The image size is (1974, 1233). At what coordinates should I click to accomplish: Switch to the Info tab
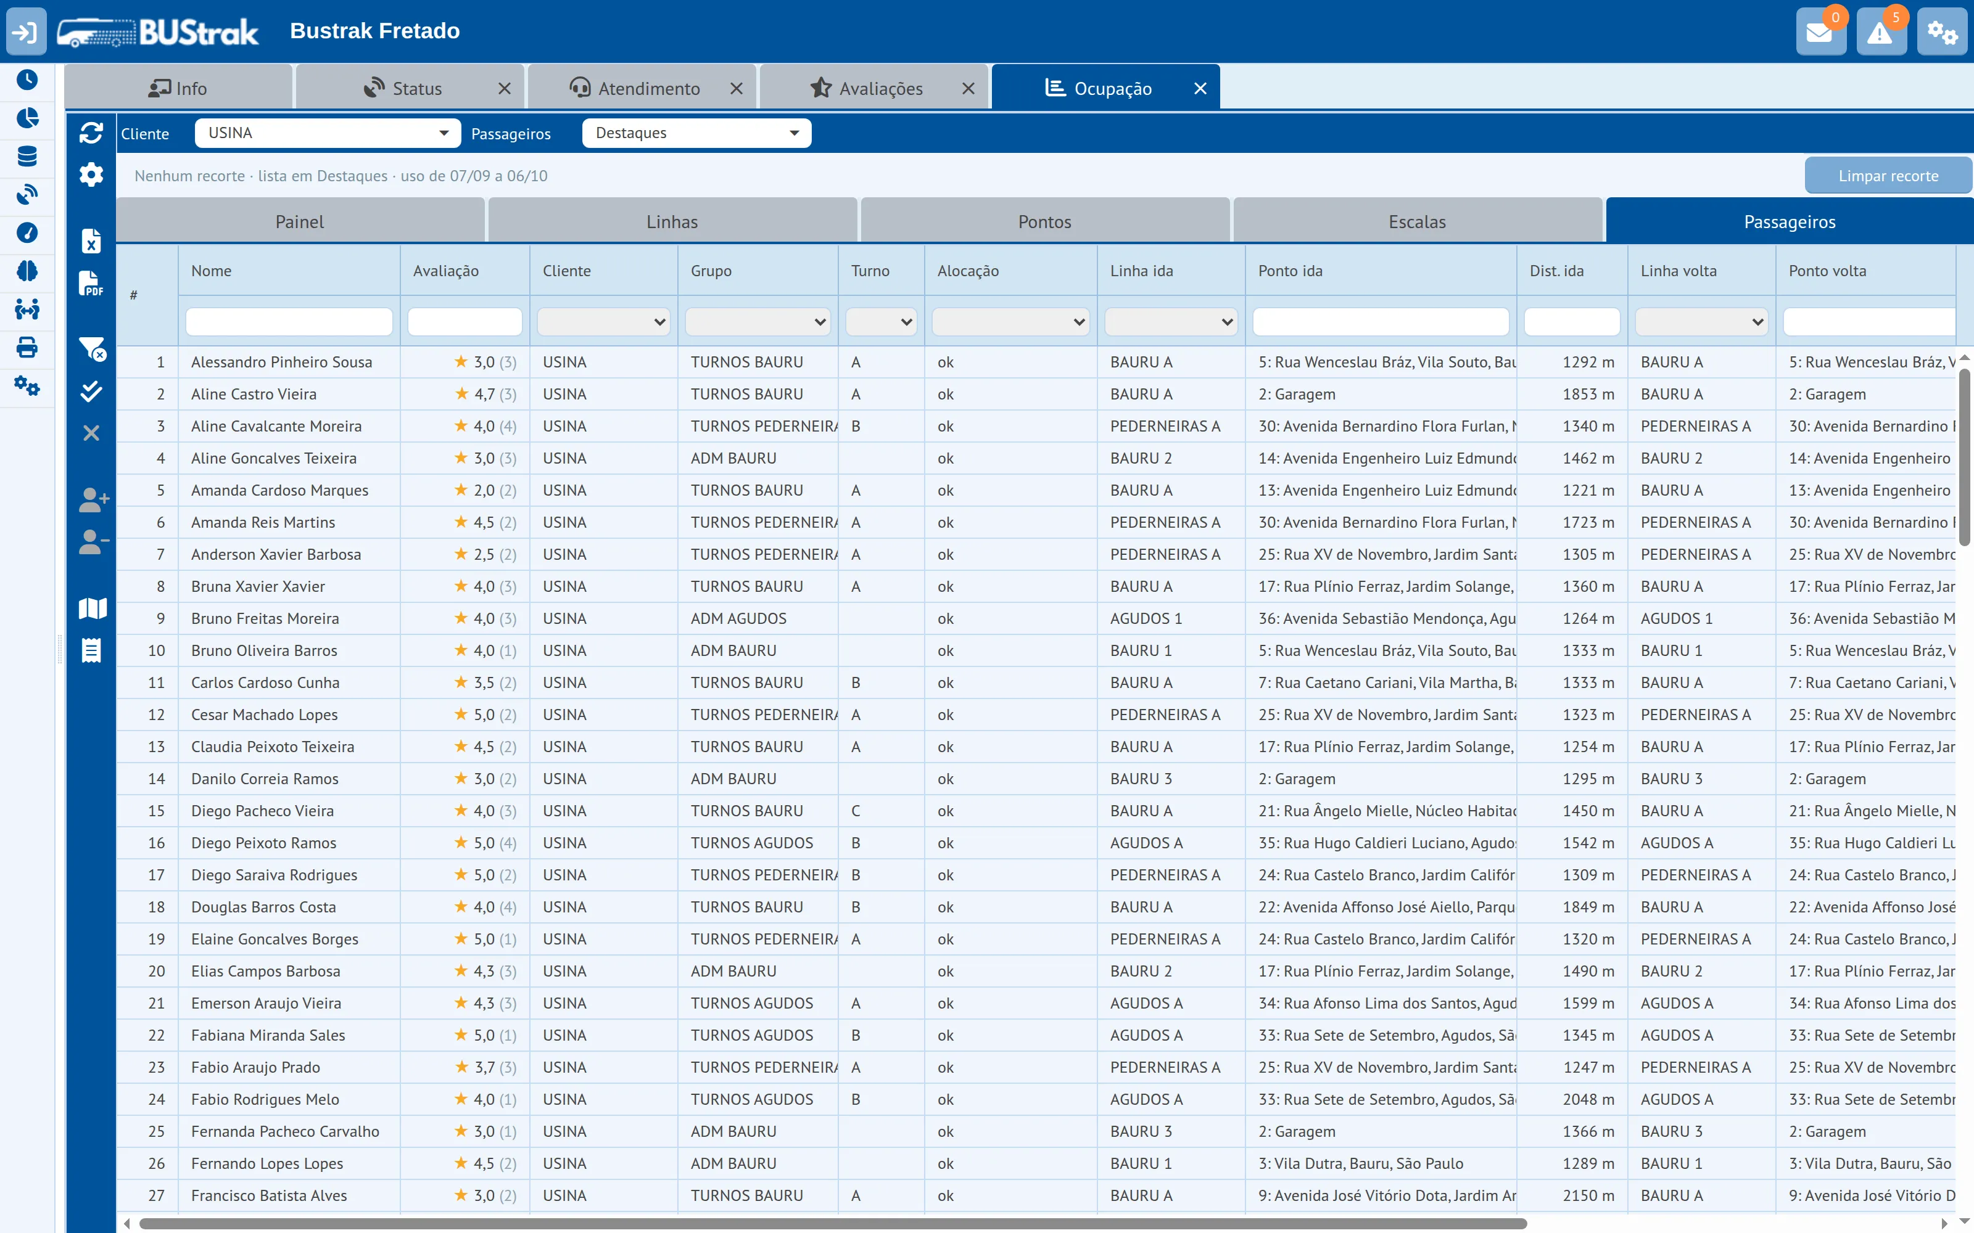[178, 88]
